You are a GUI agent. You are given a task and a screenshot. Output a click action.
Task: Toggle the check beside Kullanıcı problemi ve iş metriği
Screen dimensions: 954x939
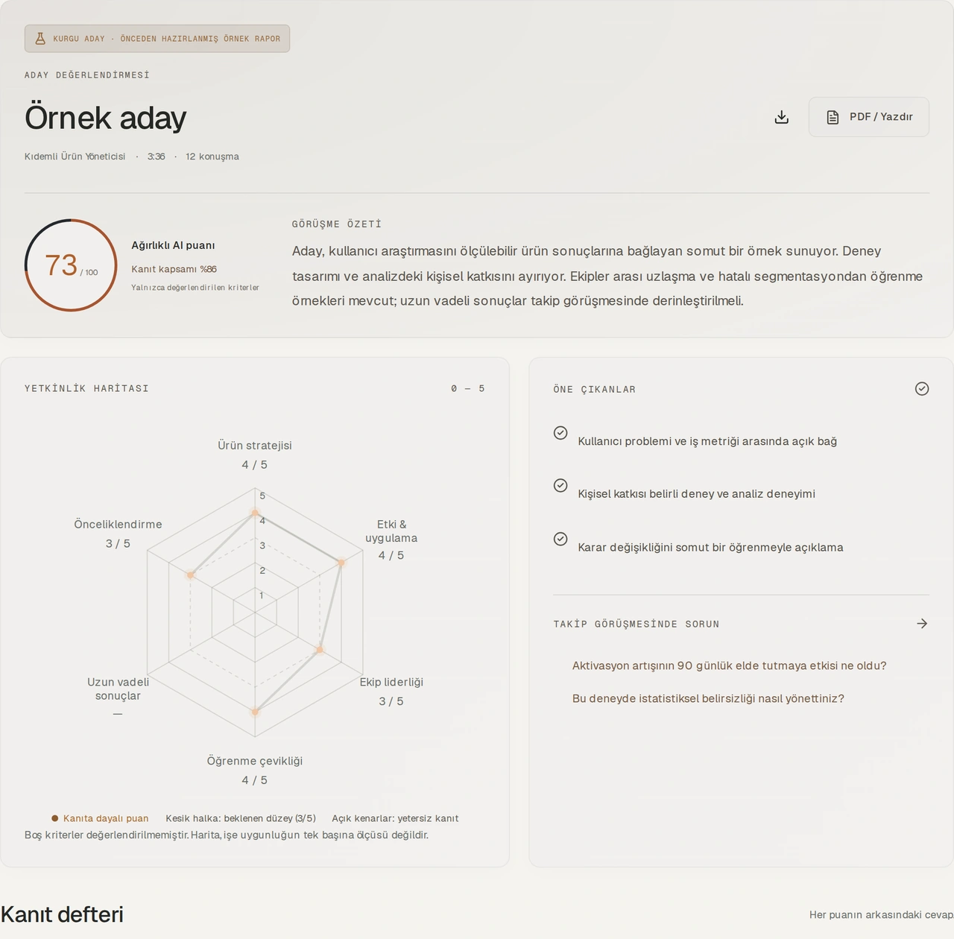(x=560, y=433)
